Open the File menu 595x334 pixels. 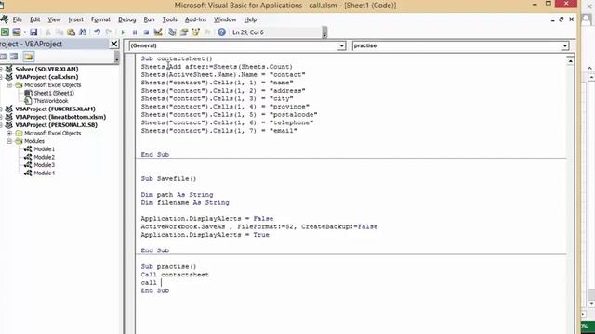17,19
